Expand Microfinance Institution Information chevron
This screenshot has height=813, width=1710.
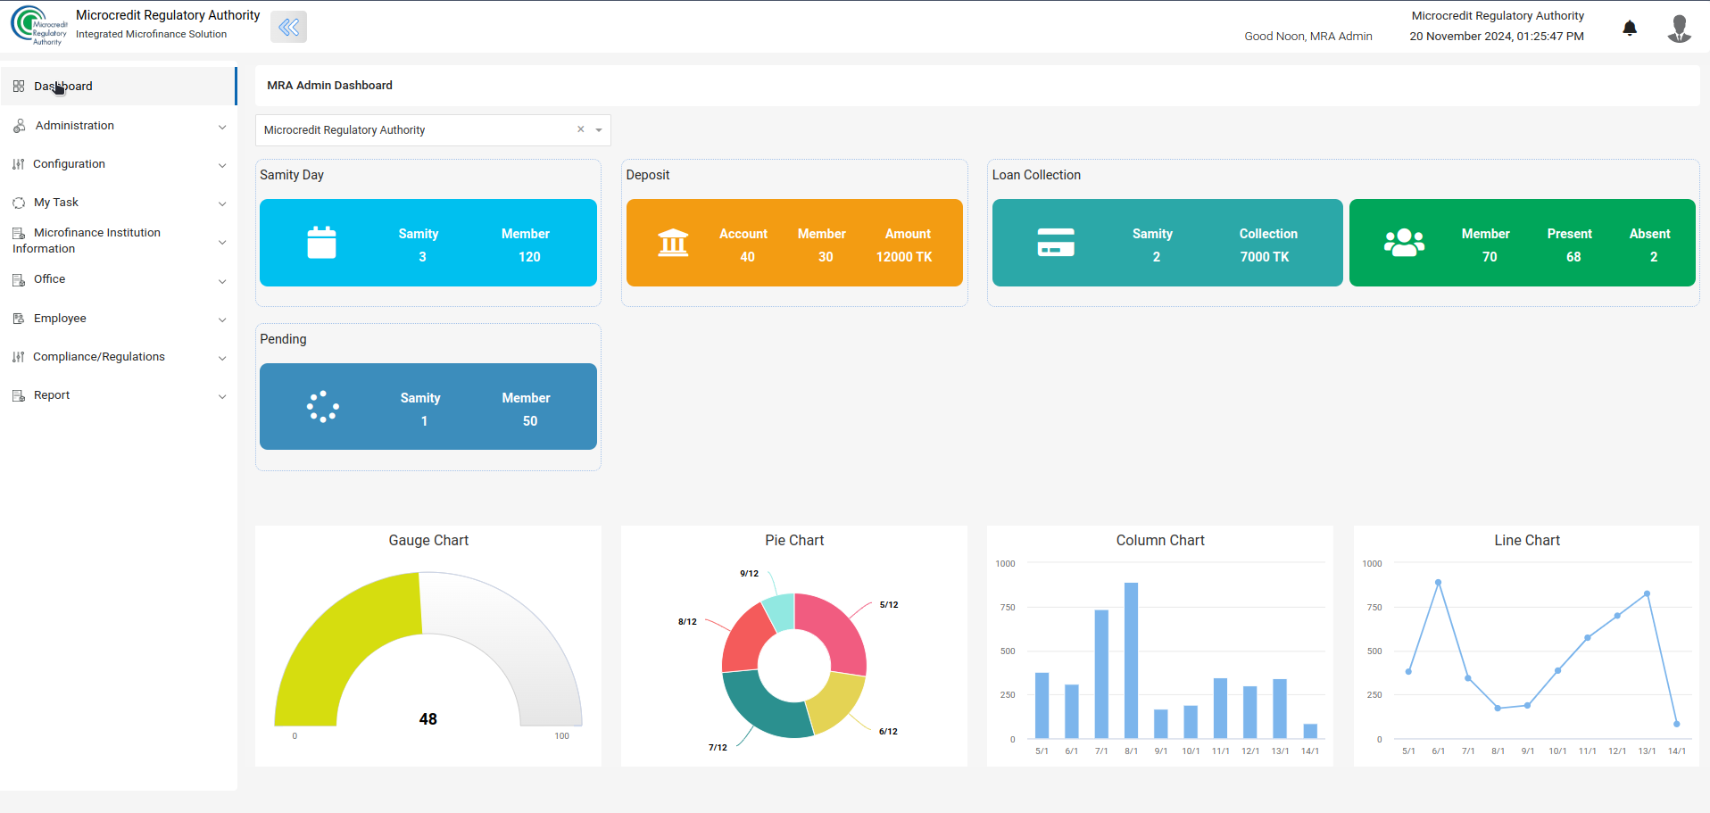222,242
